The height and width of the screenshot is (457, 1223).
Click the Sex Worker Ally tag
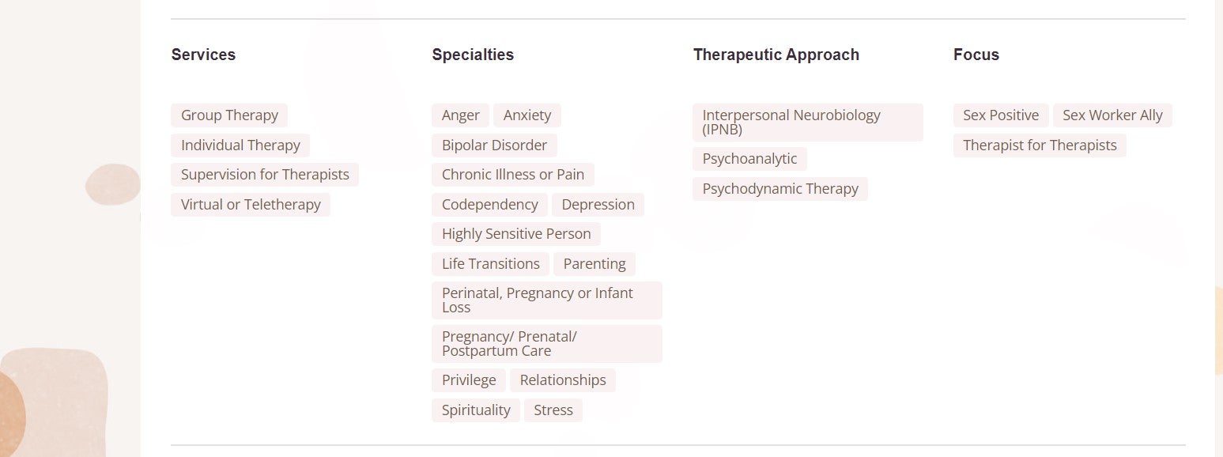(1112, 115)
